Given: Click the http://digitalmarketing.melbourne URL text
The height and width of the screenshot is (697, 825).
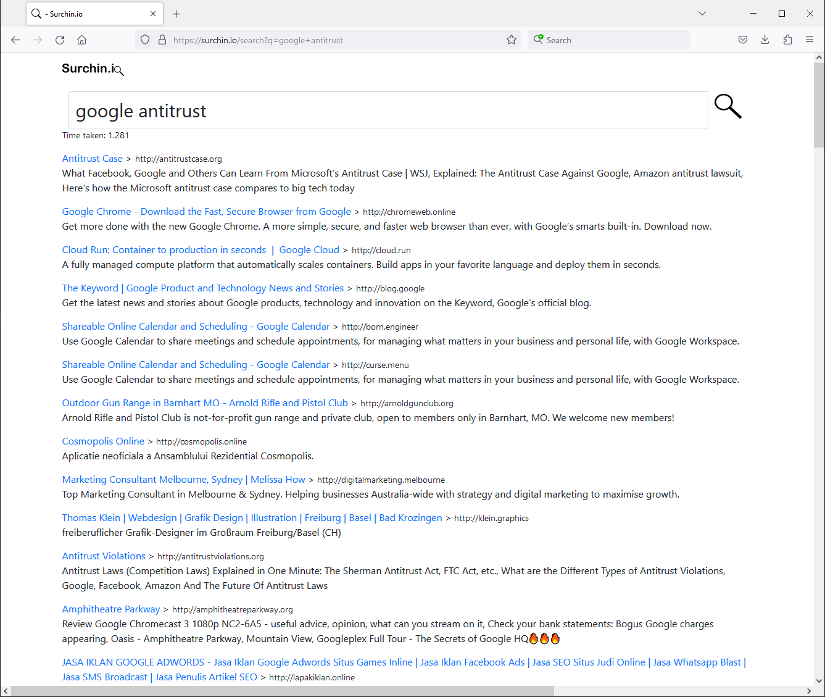Looking at the screenshot, I should click(x=381, y=480).
